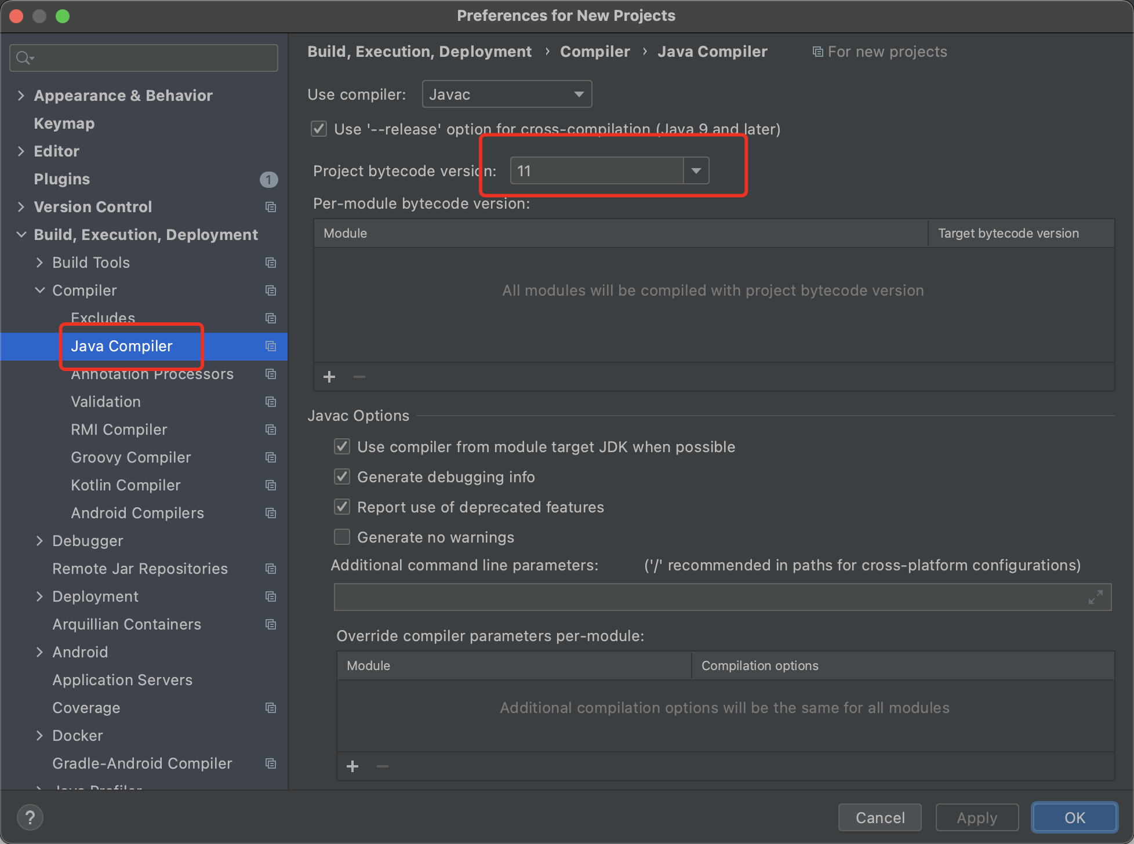The width and height of the screenshot is (1134, 844).
Task: Open the Keymap settings page
Action: [64, 123]
